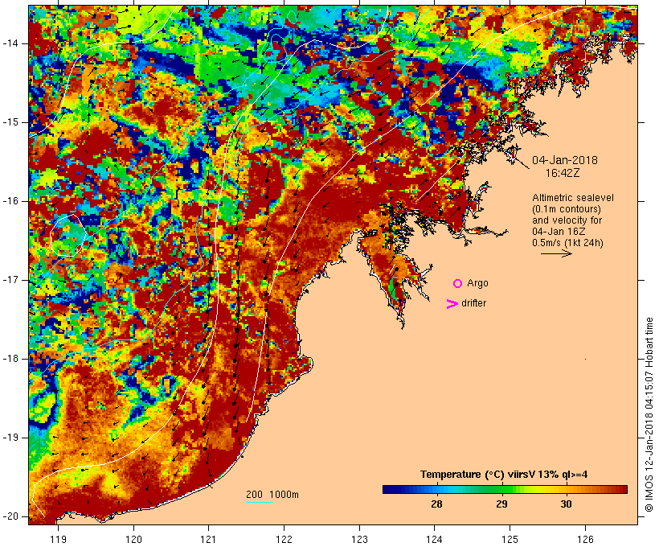Click the '0.5m/s (1kt 24h)' scale label
Viewport: 659px width, 547px height.
click(567, 243)
